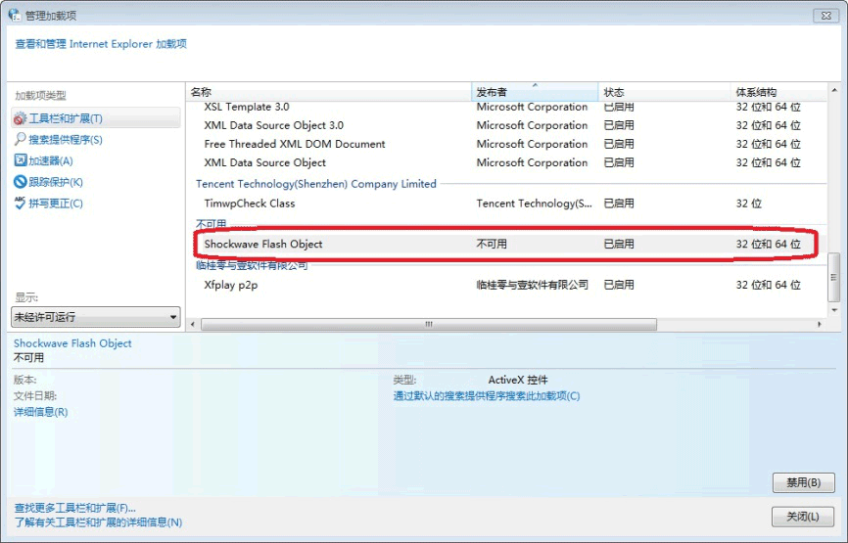Click the vertical scrollbar thumb
Viewport: 848px width, 543px height.
point(834,278)
